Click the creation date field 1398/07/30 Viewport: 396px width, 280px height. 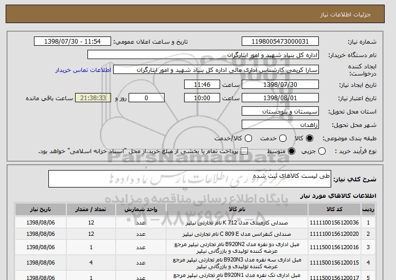pos(280,84)
